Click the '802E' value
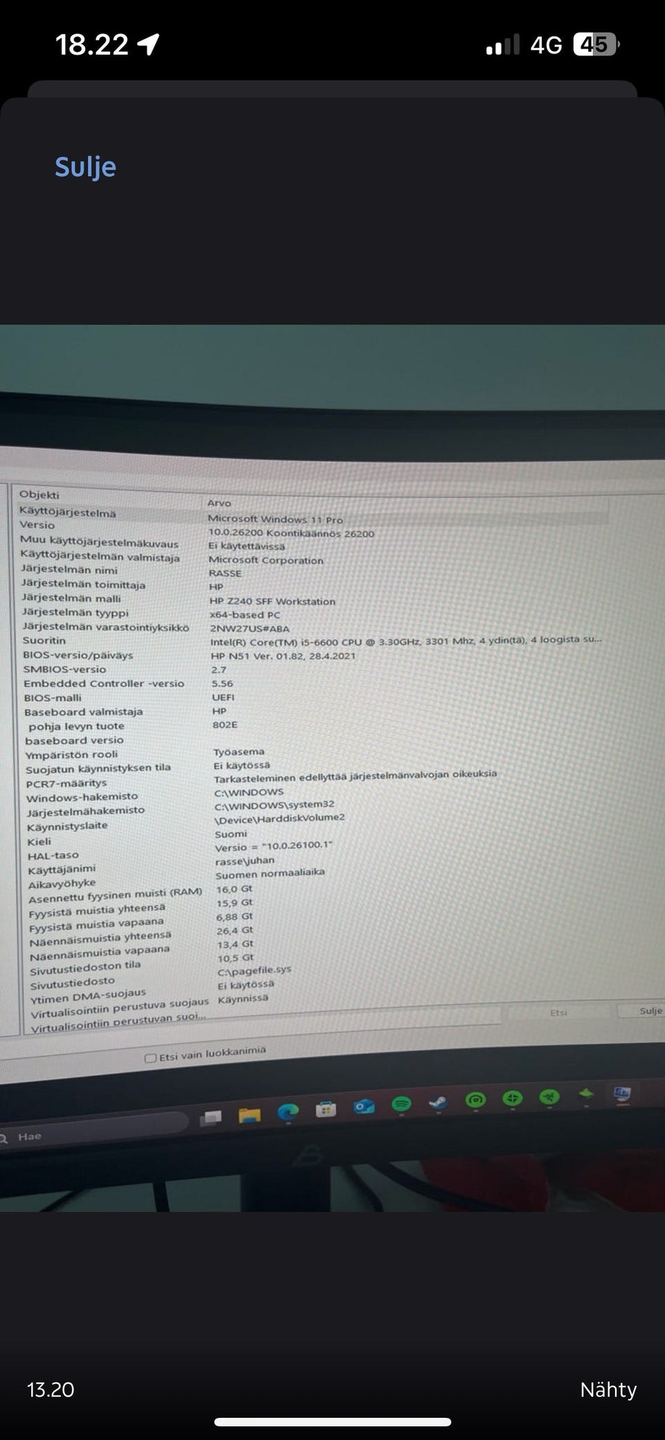The image size is (665, 1440). tap(224, 724)
